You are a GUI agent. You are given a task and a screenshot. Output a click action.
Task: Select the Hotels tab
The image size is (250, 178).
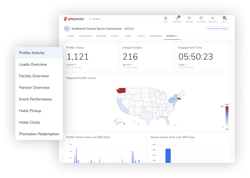141,36
